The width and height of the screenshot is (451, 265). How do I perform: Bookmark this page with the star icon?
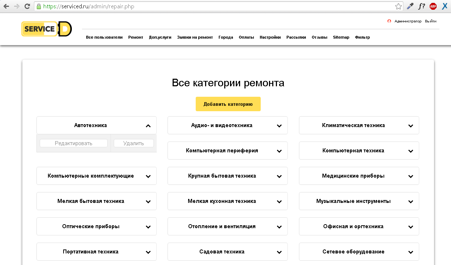398,6
